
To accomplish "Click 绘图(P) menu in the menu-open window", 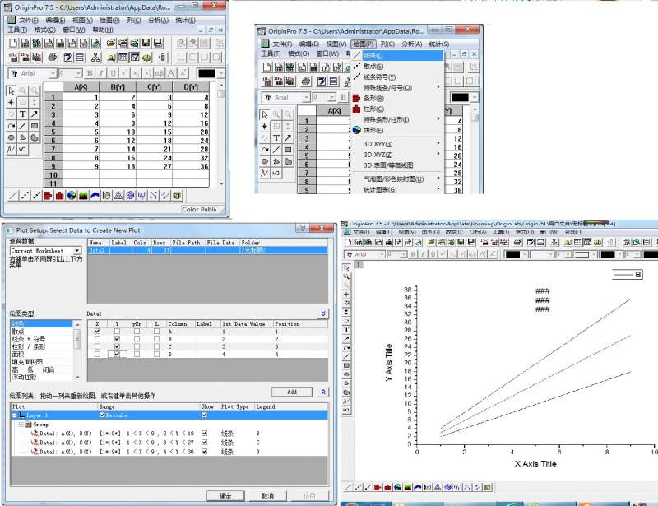I will [364, 44].
